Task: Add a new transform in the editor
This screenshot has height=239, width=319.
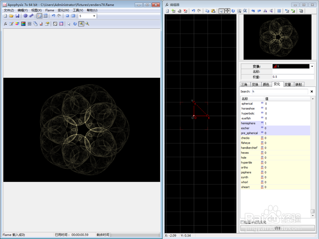Action: pyautogui.click(x=173, y=11)
